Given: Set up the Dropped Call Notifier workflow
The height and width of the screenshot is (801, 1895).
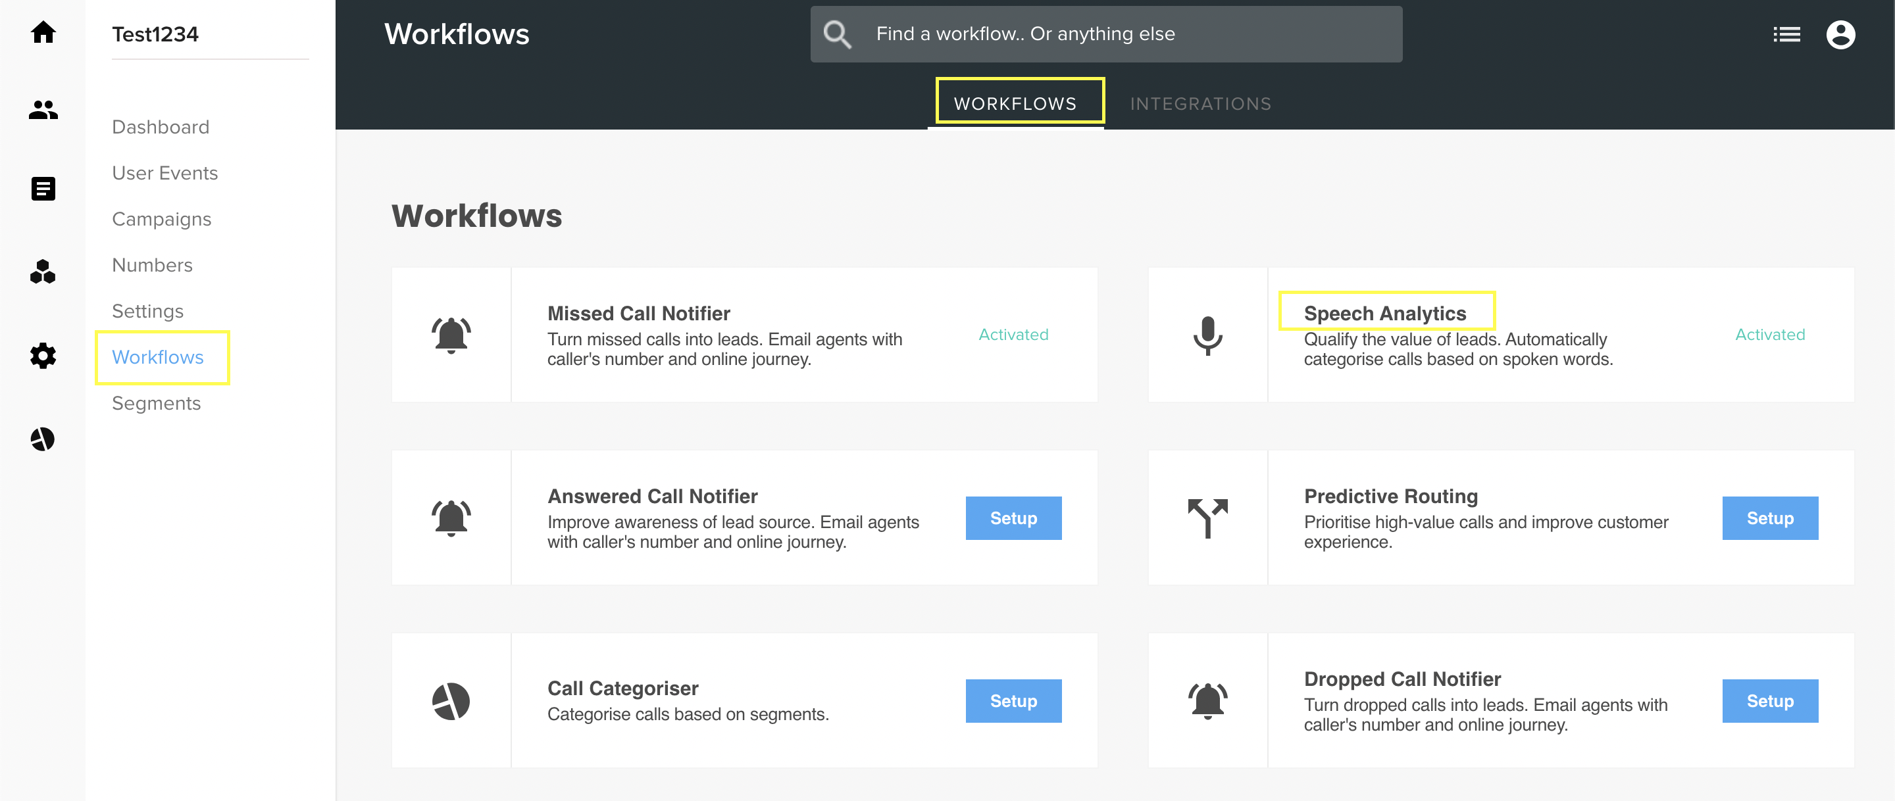Looking at the screenshot, I should tap(1769, 700).
